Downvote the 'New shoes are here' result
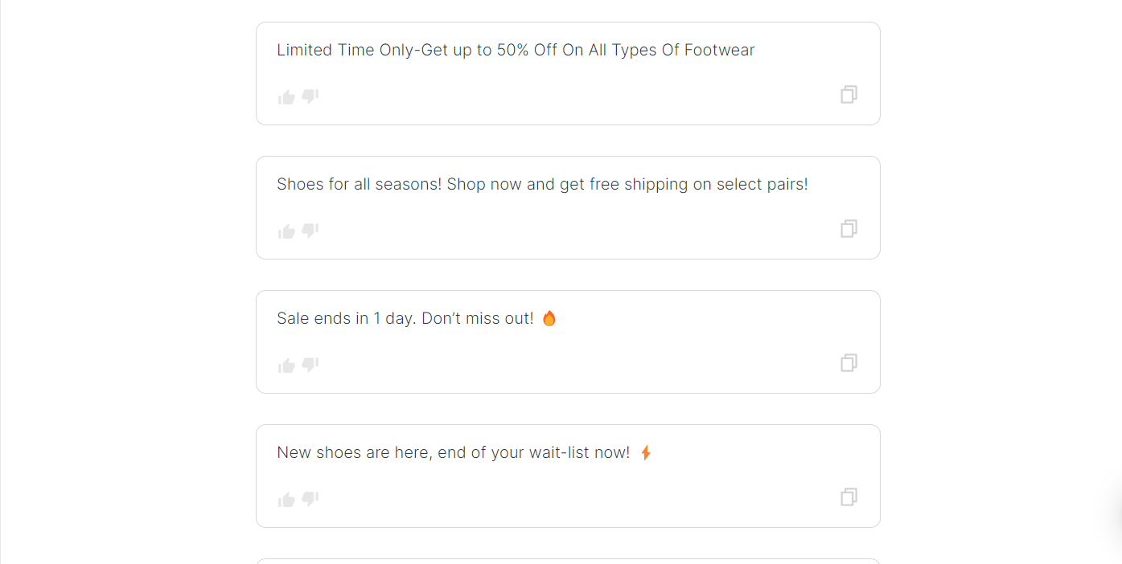The height and width of the screenshot is (564, 1122). [x=310, y=500]
